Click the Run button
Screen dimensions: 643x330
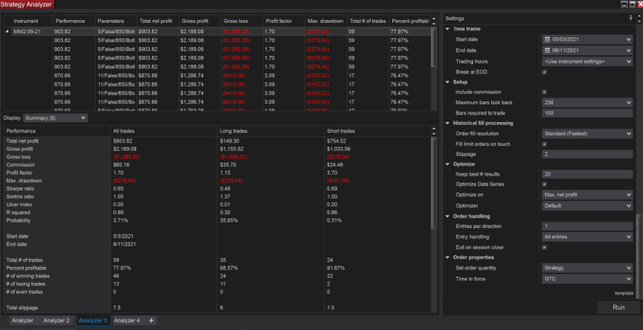617,307
